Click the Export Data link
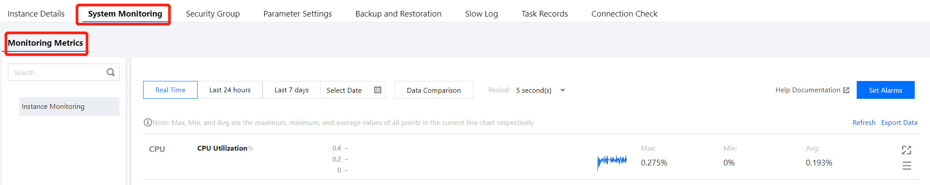Image resolution: width=930 pixels, height=185 pixels. click(x=899, y=123)
